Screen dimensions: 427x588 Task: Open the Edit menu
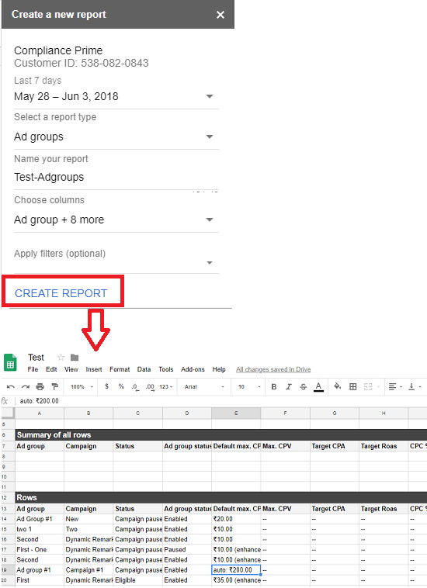pos(51,369)
